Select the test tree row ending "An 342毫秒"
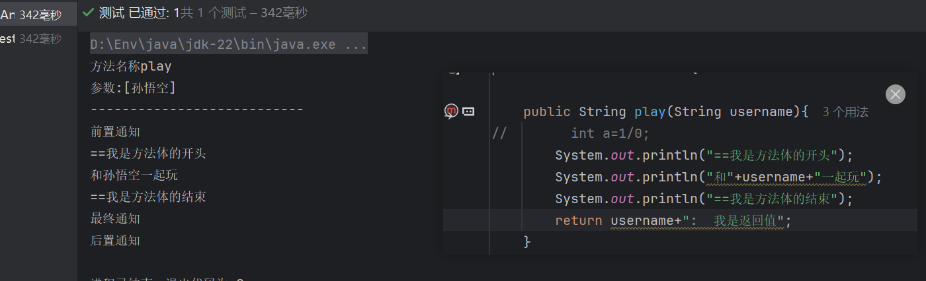The image size is (926, 281). tap(38, 15)
